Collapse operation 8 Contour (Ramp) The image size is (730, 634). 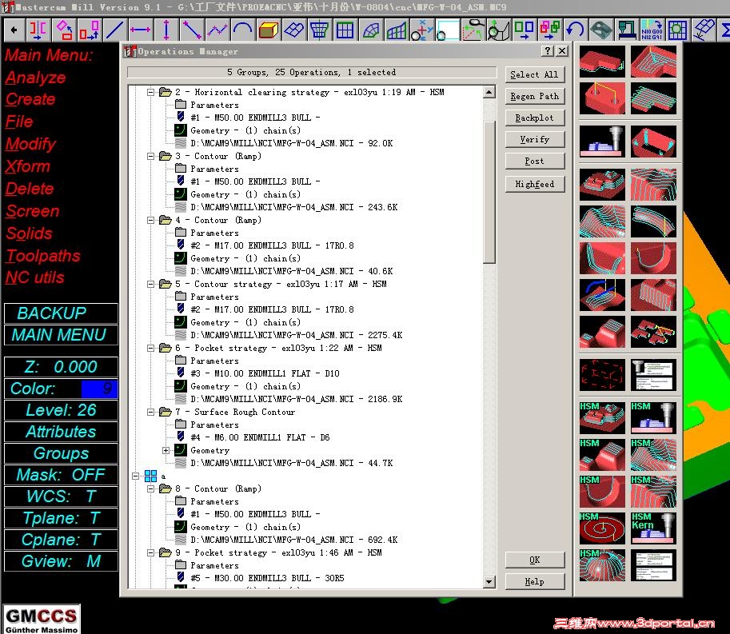[x=151, y=488]
